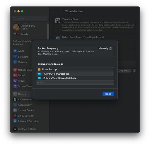This screenshot has height=146, width=150.
Task: Click Adrian Berry profile picture
Action: click(16, 27)
